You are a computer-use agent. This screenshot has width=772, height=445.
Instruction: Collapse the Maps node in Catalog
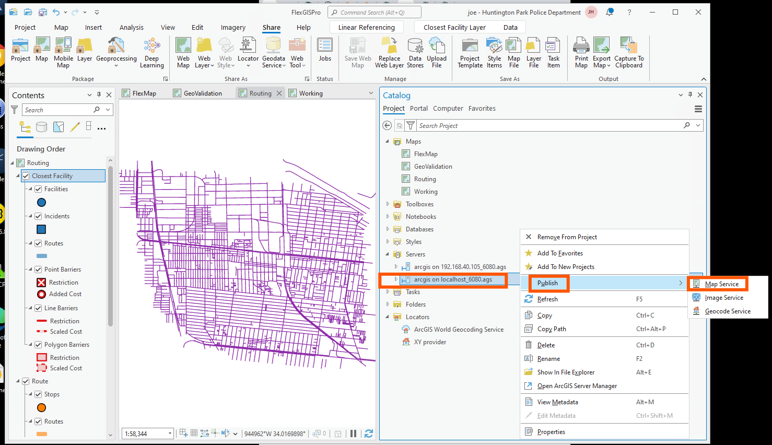[x=388, y=142]
